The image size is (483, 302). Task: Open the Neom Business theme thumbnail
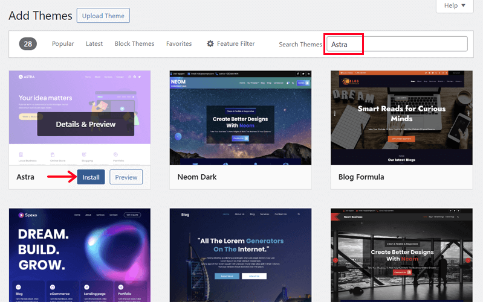tap(401, 255)
